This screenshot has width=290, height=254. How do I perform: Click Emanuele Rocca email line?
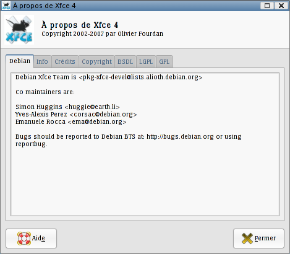(x=71, y=121)
